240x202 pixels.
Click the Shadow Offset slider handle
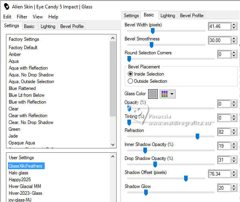point(186,178)
